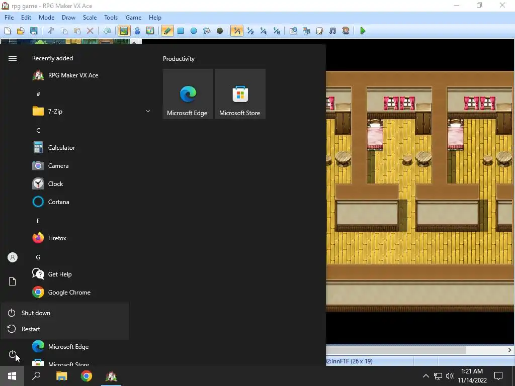Click the volume speaker tray icon
Viewport: 515px width, 386px height.
[450, 376]
